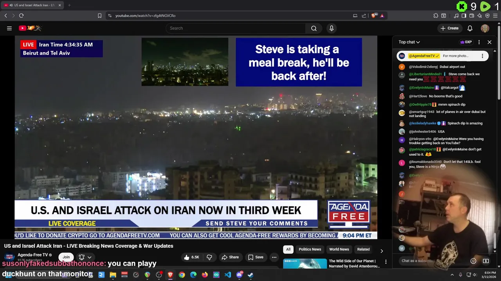The image size is (501, 281).
Task: Open pinned message three-dot menu
Action: pyautogui.click(x=482, y=56)
